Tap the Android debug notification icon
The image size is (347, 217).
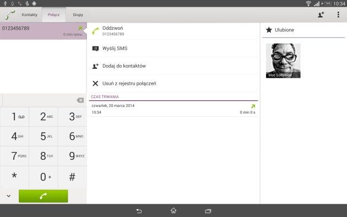tap(34, 3)
